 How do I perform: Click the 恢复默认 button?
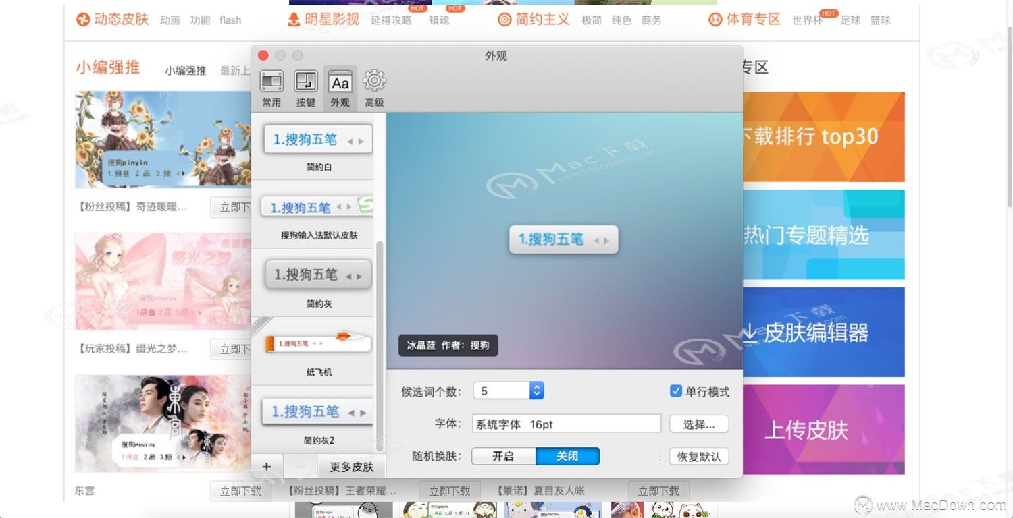coord(699,457)
